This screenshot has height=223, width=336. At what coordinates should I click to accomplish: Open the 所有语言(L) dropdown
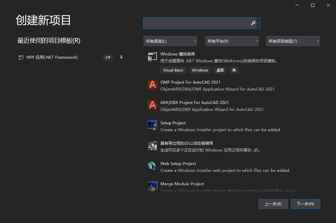coord(170,41)
